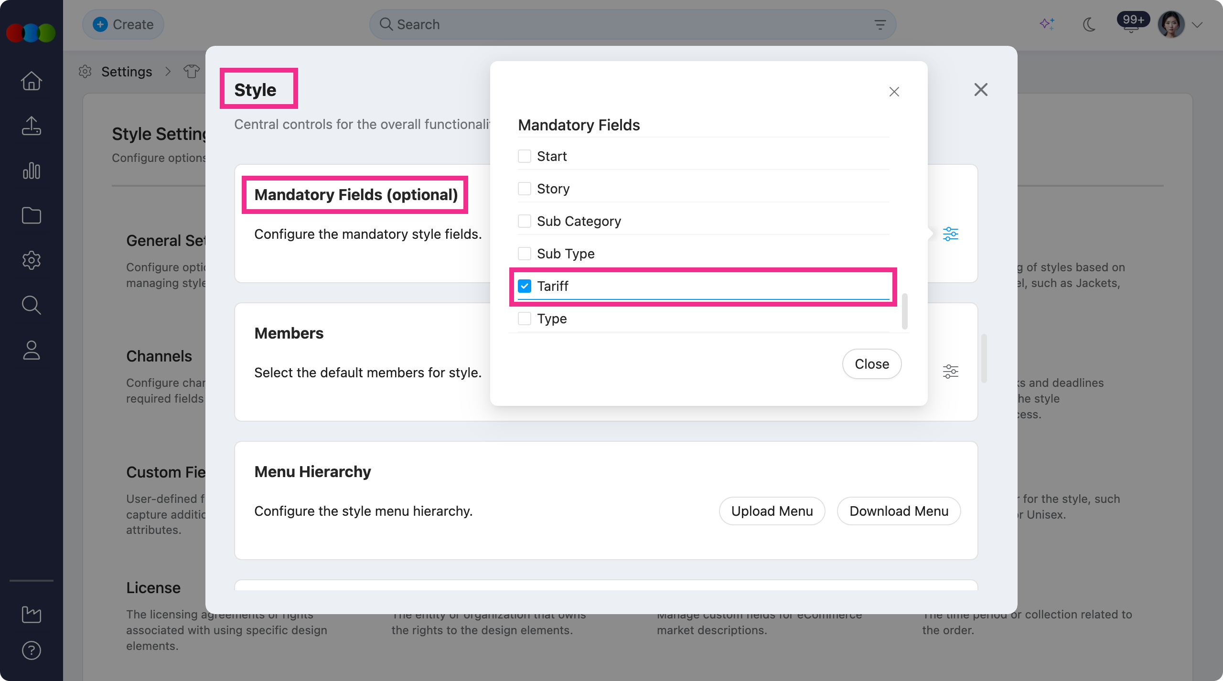
Task: Check the Sub Category checkbox
Action: (525, 221)
